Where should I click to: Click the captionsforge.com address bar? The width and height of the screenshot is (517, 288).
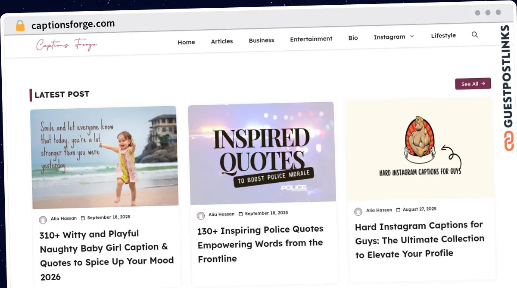click(72, 24)
